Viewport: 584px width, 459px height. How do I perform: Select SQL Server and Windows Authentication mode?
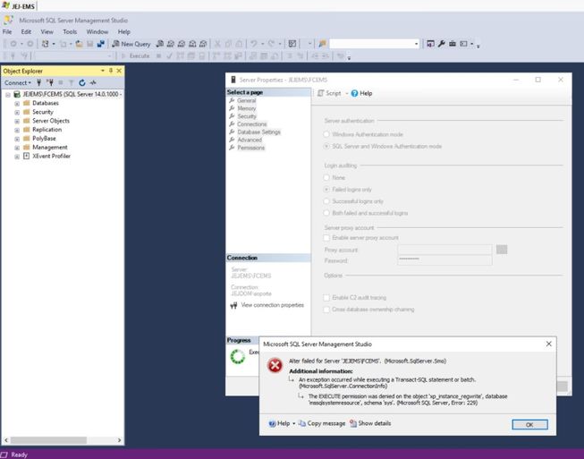[x=326, y=146]
